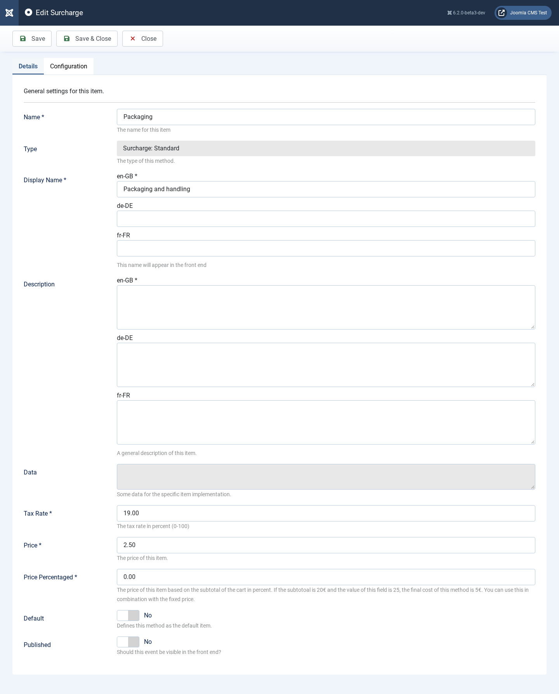Viewport: 559px width, 694px height.
Task: Click the empty fr-FR Display Name field
Action: coord(326,248)
